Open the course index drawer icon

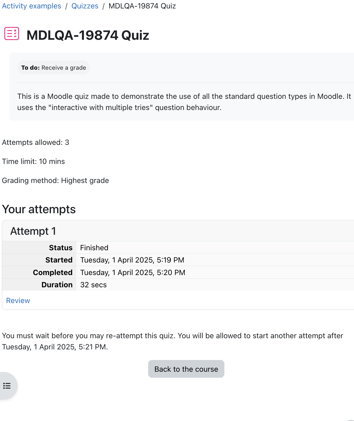(7, 386)
